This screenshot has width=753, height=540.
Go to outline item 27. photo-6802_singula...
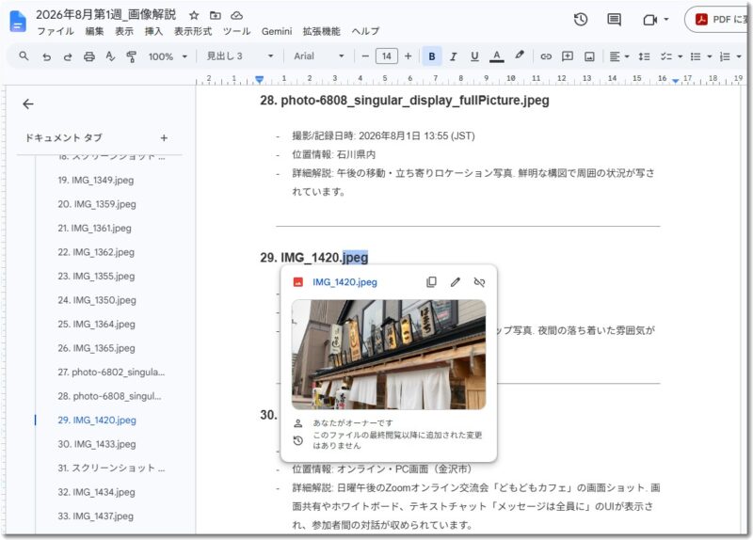111,372
